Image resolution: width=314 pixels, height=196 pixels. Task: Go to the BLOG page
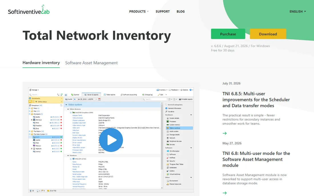click(181, 12)
